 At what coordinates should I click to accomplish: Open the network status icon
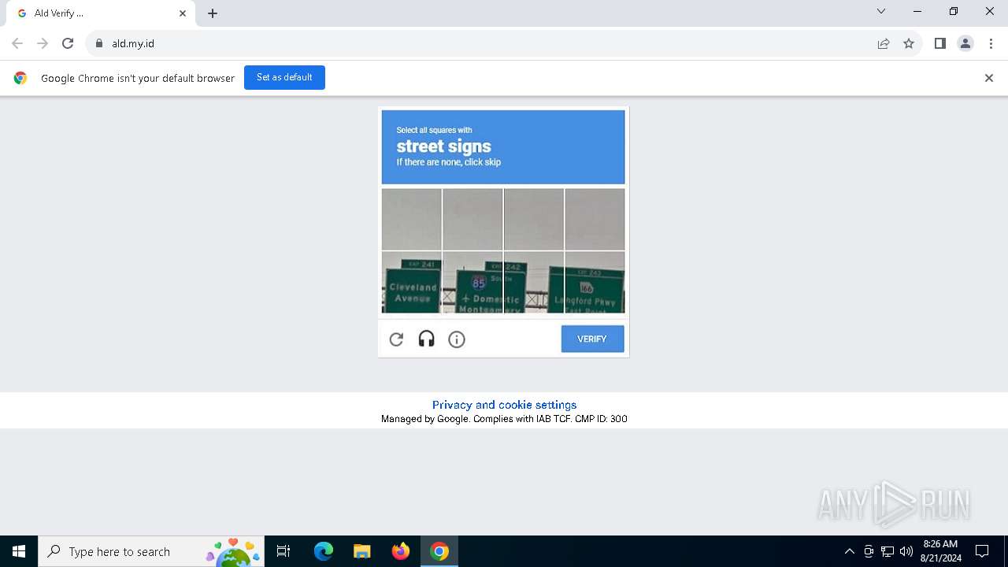point(888,551)
